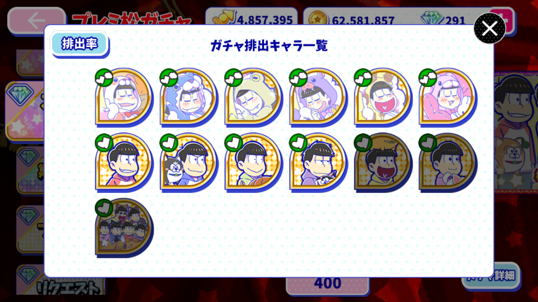538x302 pixels.
Task: Tap the heart badge on the red hoodie icon
Action: coord(104,143)
